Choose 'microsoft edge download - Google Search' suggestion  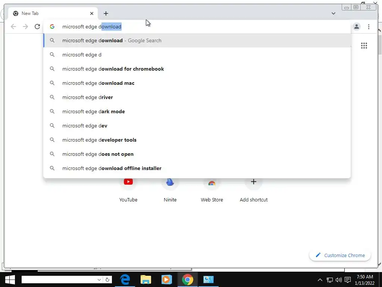(x=197, y=40)
